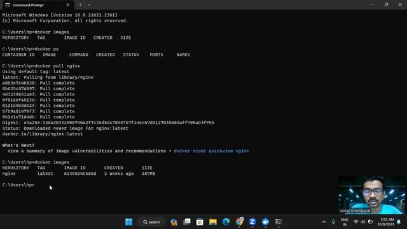This screenshot has height=229, width=407.
Task: Open the Windows Start menu
Action: click(128, 222)
